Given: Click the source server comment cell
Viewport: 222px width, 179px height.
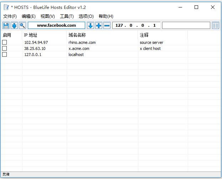Looking at the screenshot, I should point(151,42).
